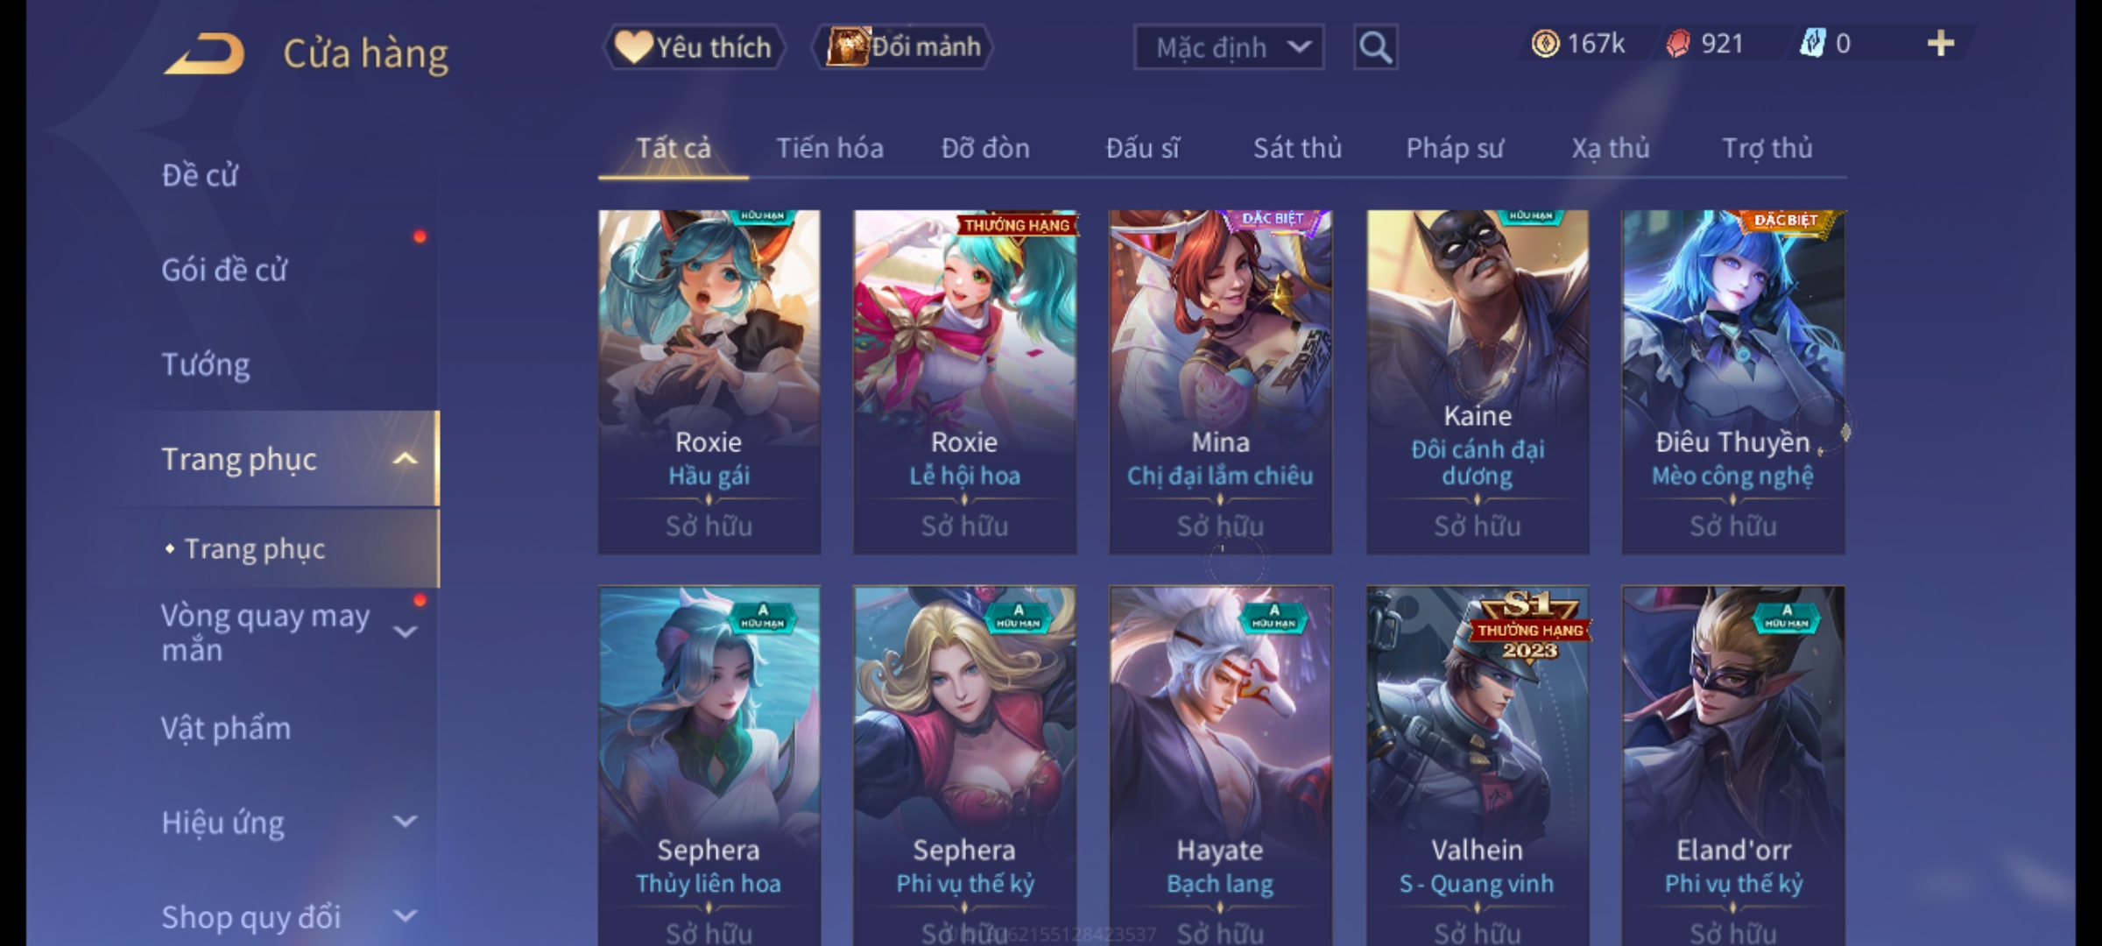The height and width of the screenshot is (946, 2102).
Task: Click the gold coin currency icon
Action: point(1545,44)
